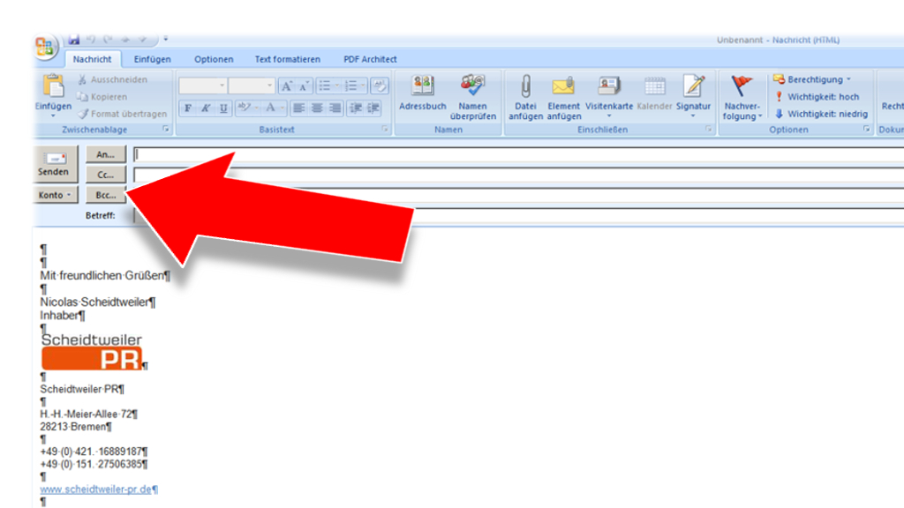904x508 pixels.
Task: Switch to the Nachricht tab
Action: click(x=92, y=59)
